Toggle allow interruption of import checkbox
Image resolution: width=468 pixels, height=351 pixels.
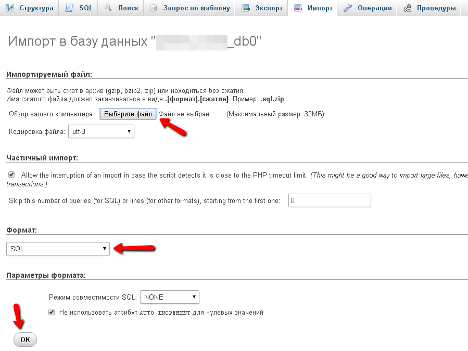11,175
